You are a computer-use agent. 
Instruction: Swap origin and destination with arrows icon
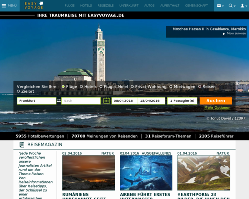point(59,100)
